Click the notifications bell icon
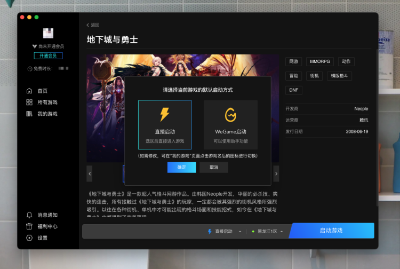The width and height of the screenshot is (400, 269). [x=29, y=215]
